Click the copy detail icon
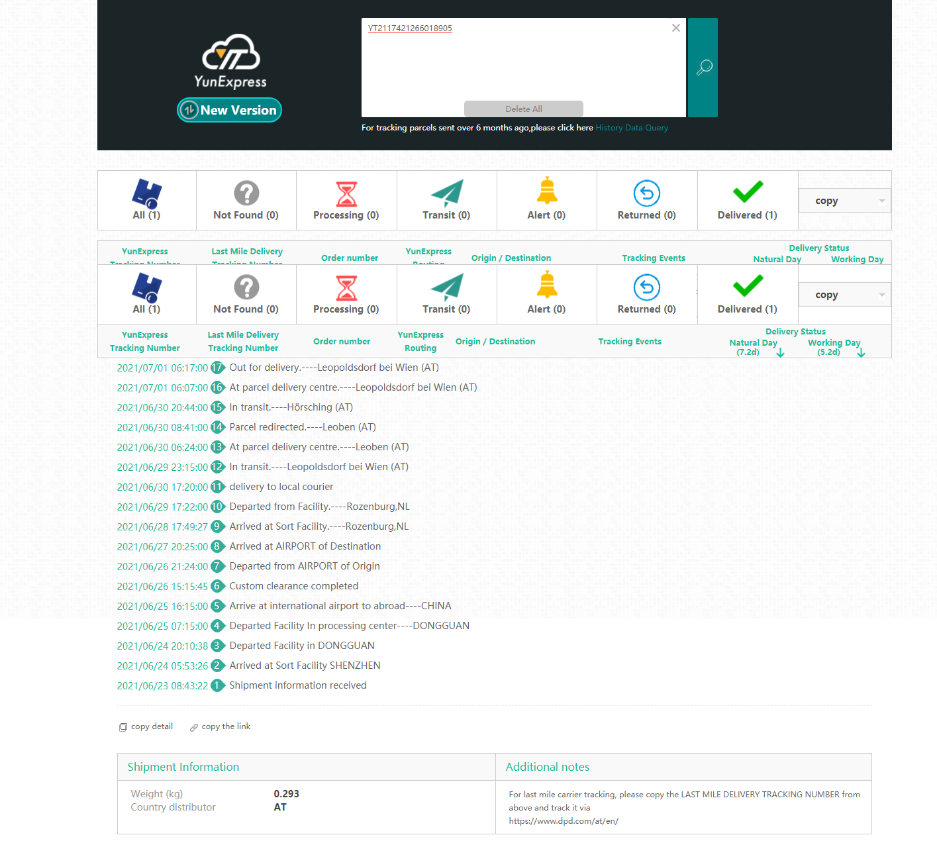Image resolution: width=937 pixels, height=841 pixels. tap(123, 727)
